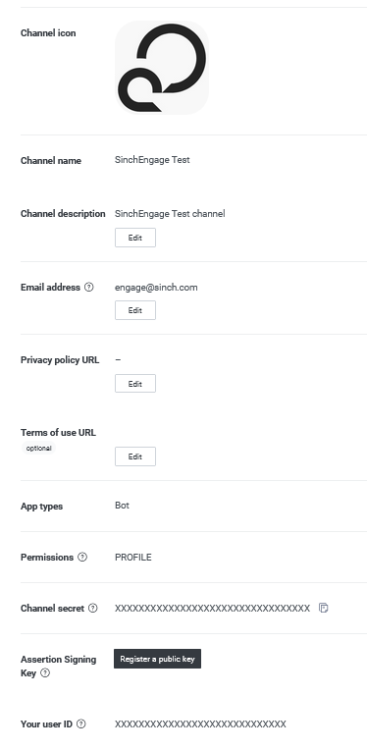Image resolution: width=367 pixels, height=750 pixels.
Task: Edit the Privacy policy URL
Action: point(135,384)
